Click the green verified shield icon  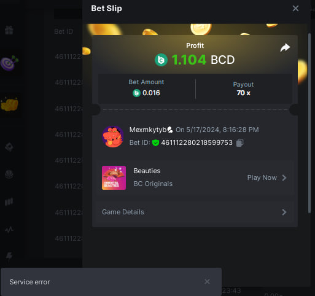click(x=155, y=142)
